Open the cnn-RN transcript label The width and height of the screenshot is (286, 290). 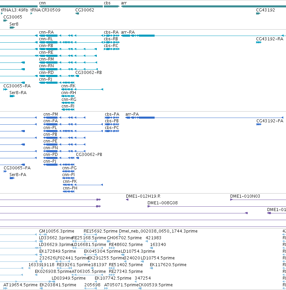click(x=46, y=66)
